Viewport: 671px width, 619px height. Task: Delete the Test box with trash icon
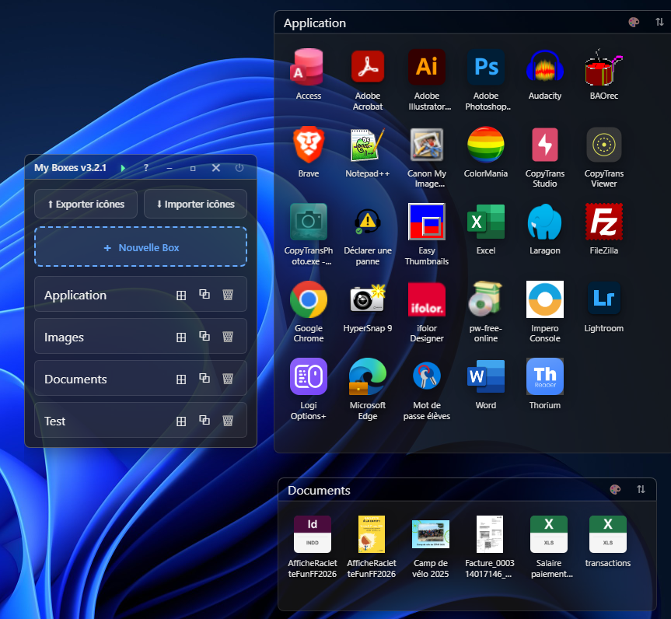coord(228,421)
